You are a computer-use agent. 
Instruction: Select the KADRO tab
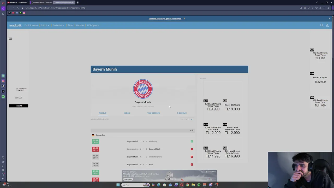point(127,113)
